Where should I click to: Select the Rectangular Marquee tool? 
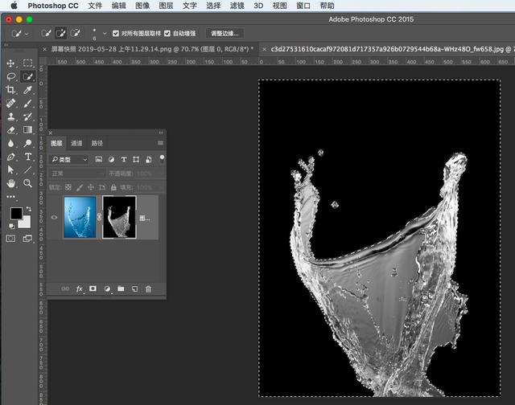click(27, 63)
